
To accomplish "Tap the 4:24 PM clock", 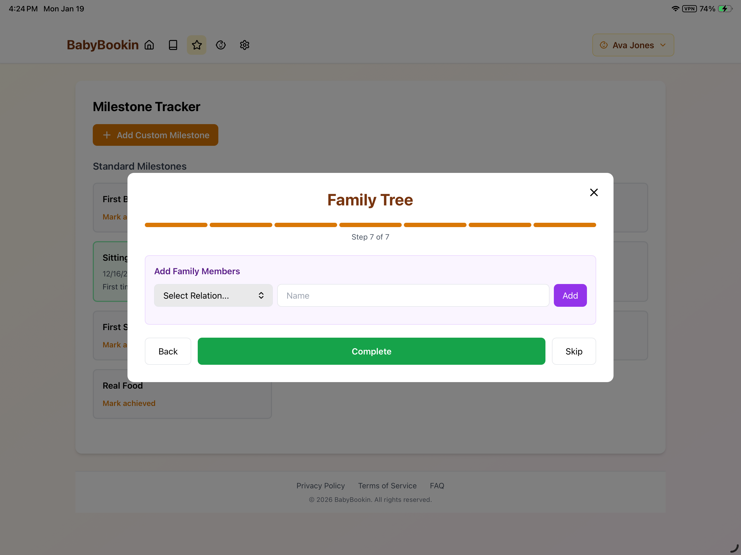I will (23, 9).
